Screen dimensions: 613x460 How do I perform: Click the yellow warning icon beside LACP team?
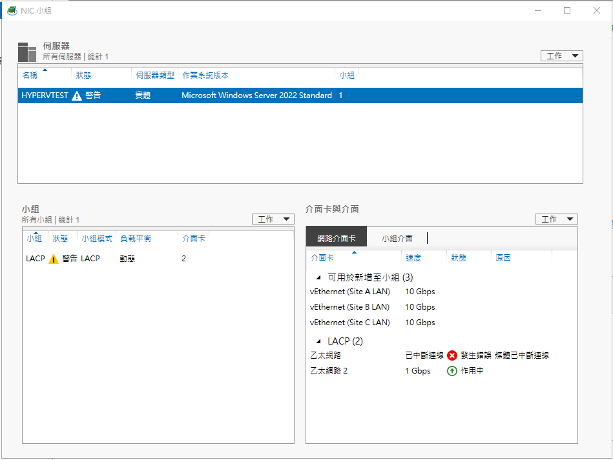point(53,259)
